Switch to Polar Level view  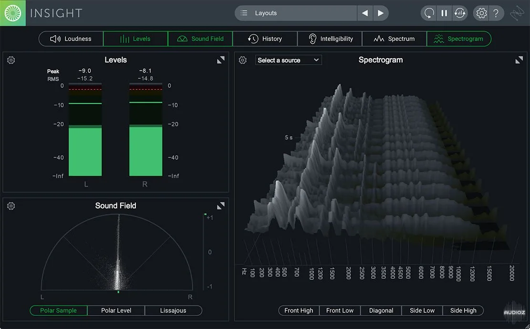(x=116, y=310)
